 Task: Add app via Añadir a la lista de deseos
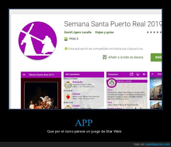click(x=126, y=57)
